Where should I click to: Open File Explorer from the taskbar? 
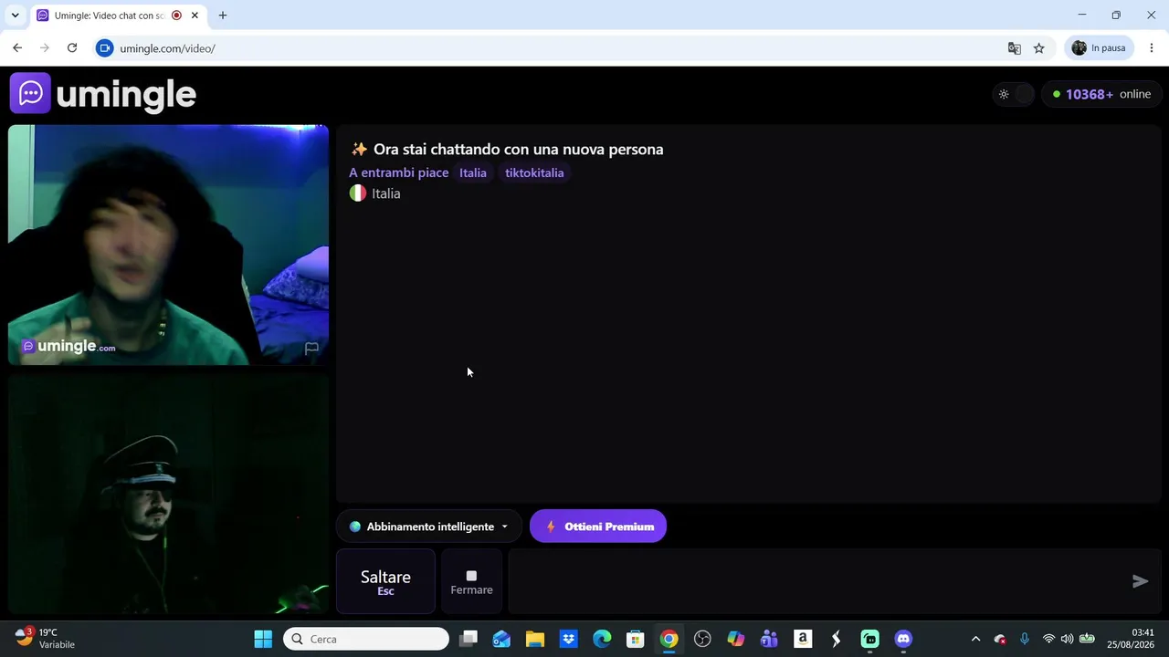[x=535, y=639]
